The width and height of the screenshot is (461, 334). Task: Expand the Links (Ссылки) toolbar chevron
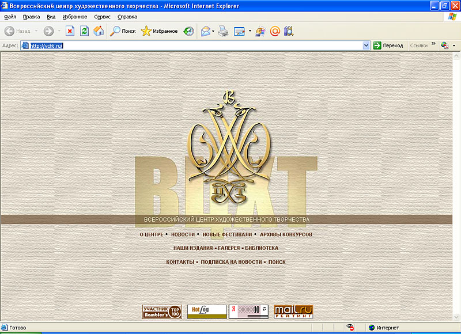433,44
